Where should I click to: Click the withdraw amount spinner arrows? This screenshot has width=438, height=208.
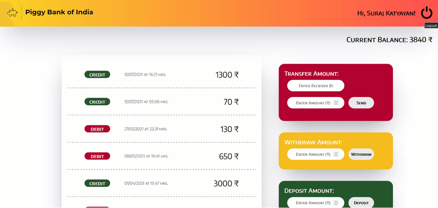(x=336, y=154)
